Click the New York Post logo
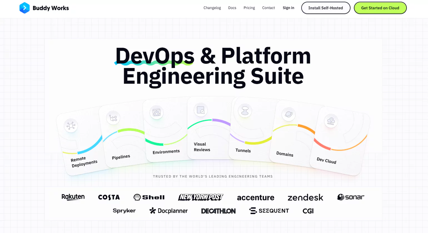This screenshot has height=233, width=428. [x=200, y=197]
